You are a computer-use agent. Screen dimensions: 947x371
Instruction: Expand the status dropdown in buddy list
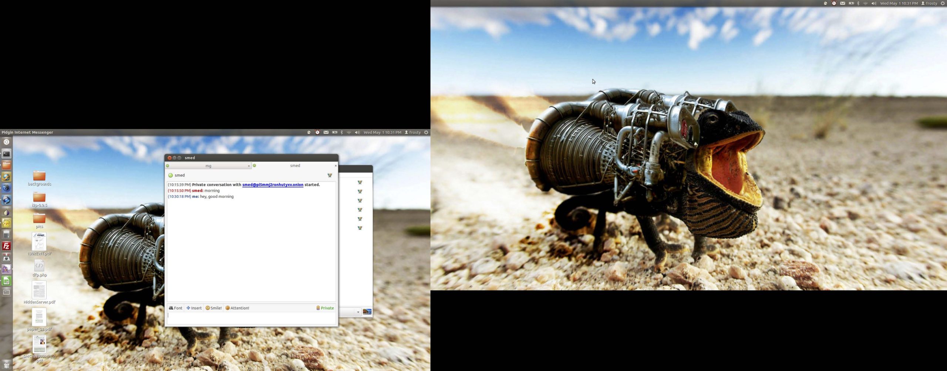(x=358, y=312)
